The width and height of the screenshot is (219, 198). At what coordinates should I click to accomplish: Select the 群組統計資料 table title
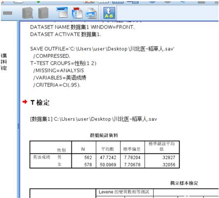[x=104, y=135]
